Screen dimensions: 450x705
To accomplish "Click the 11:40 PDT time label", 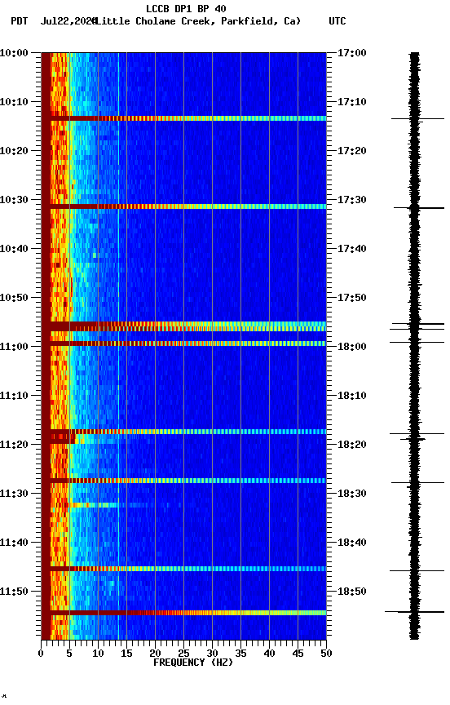I will click(14, 543).
